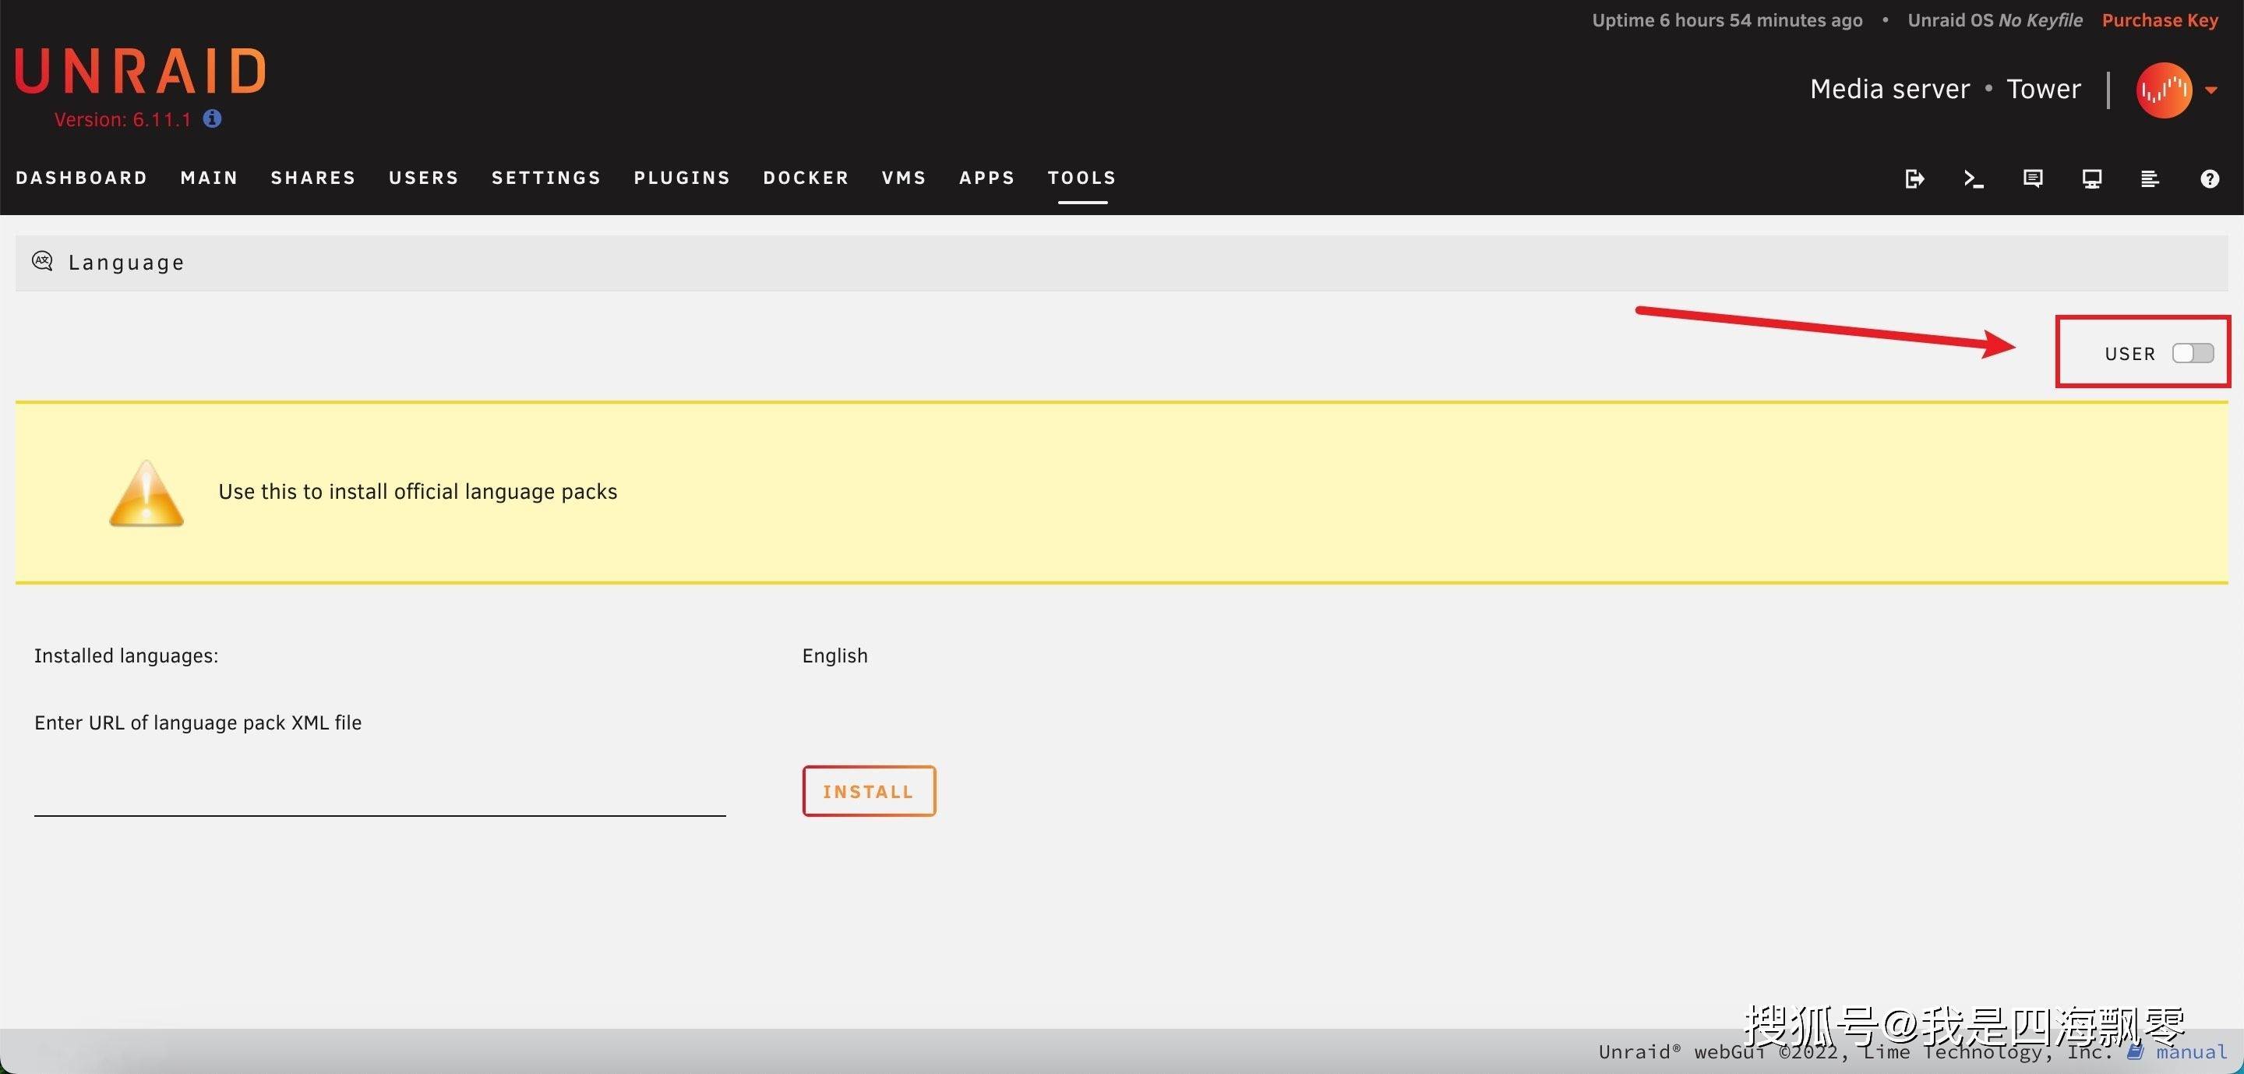Switch to the Shares tab
The width and height of the screenshot is (2244, 1074).
point(313,178)
